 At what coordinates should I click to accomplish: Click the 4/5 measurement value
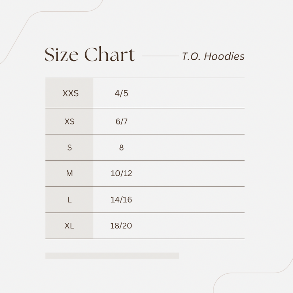pos(121,93)
